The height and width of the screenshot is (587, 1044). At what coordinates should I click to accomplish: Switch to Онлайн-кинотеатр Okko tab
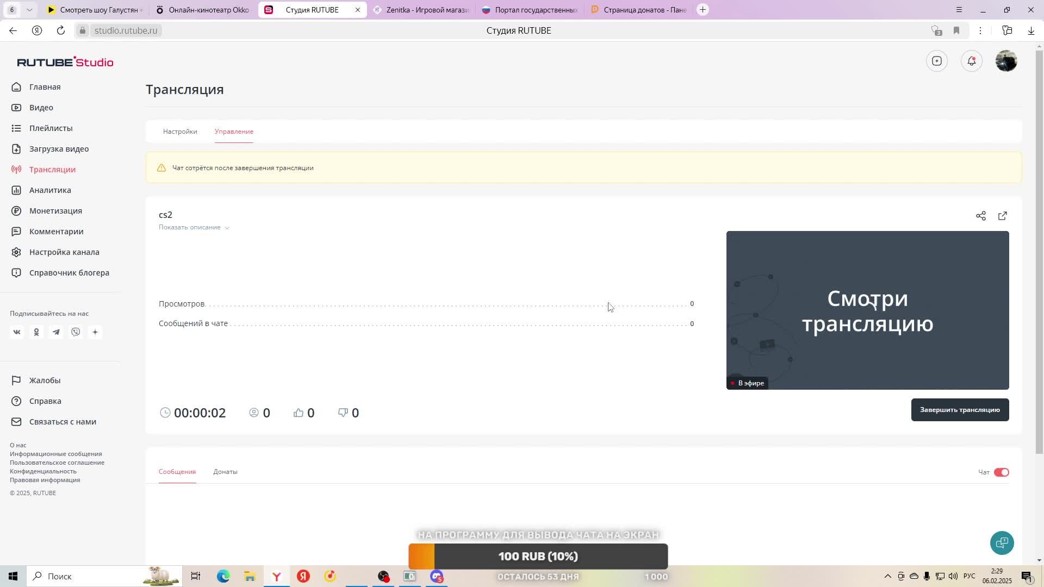coord(202,10)
